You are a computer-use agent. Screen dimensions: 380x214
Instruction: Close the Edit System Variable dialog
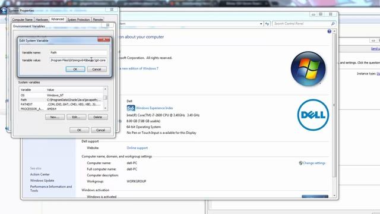tap(104, 40)
